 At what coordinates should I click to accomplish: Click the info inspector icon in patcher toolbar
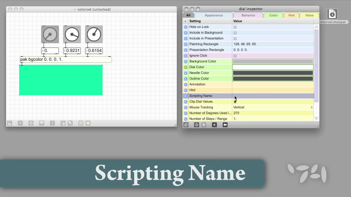[52, 123]
